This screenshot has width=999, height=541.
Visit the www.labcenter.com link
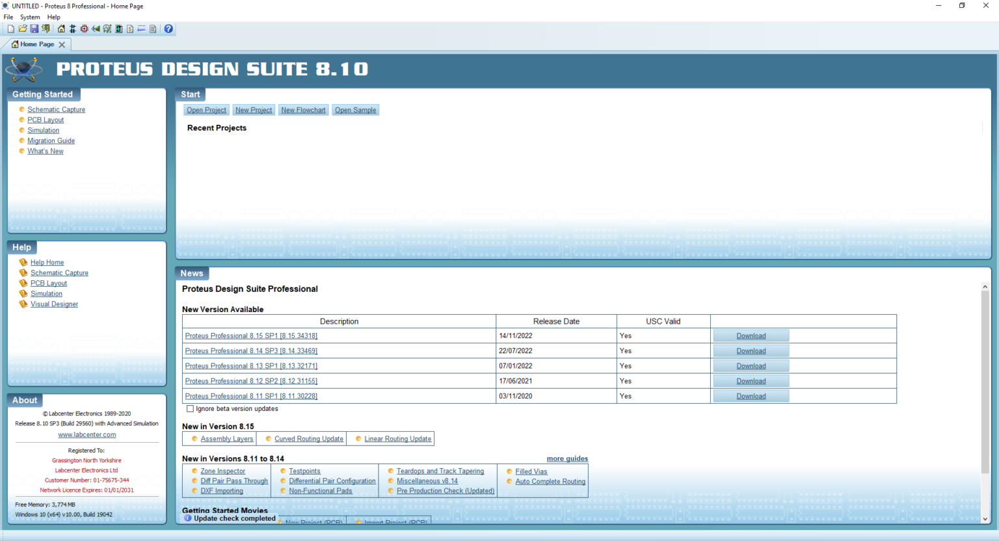(87, 434)
